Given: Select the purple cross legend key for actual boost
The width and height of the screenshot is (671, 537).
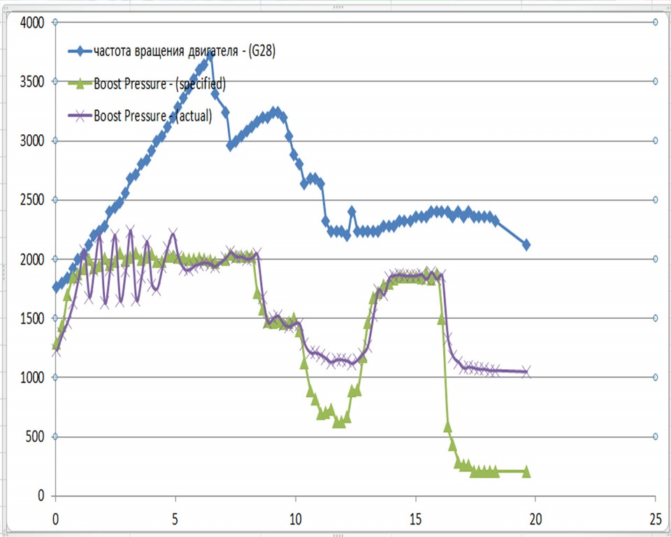Looking at the screenshot, I should [80, 115].
